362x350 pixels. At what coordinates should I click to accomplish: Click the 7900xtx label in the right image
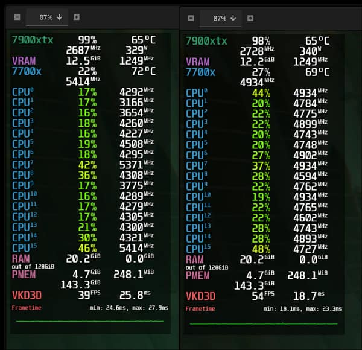[x=206, y=41]
